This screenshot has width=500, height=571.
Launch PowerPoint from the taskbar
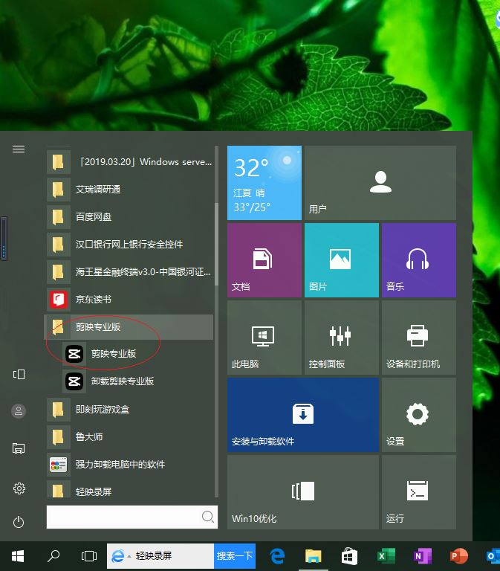pos(458,556)
